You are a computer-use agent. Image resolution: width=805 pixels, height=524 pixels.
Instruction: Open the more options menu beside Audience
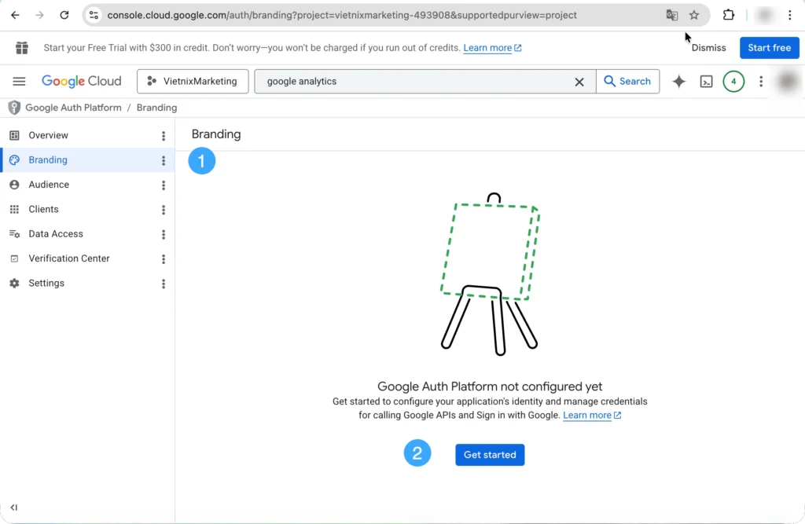(x=164, y=185)
